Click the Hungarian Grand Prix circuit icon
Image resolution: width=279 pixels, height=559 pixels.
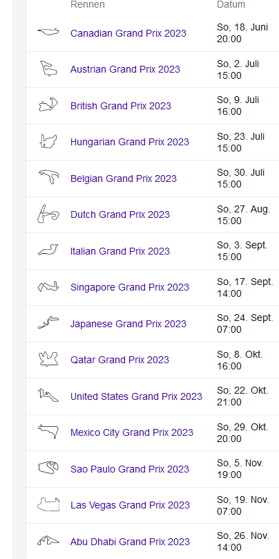[x=48, y=141]
